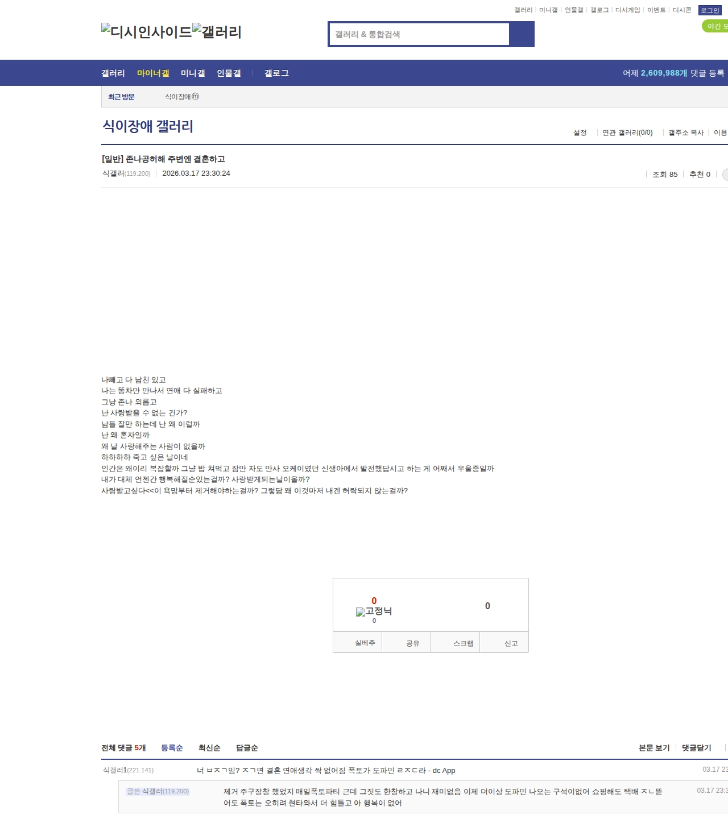Viewport: 728px width, 819px height.
Task: Click the 추천 0 count in header
Action: (x=700, y=175)
